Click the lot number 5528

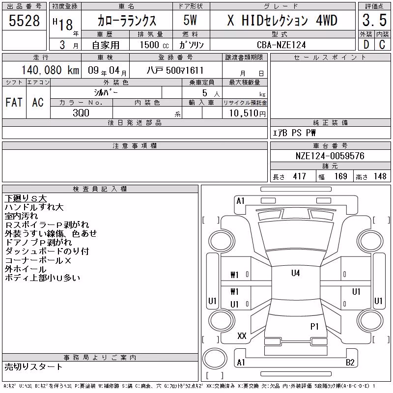[x=24, y=21]
